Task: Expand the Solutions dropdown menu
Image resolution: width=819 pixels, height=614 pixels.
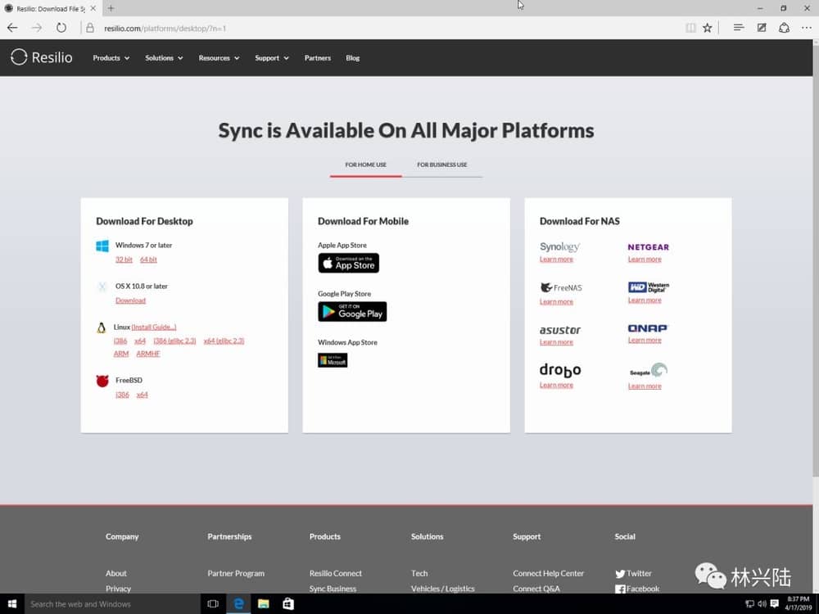Action: (164, 58)
